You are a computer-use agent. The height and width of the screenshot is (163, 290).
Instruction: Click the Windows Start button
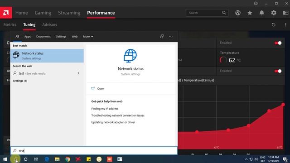pos(5,159)
